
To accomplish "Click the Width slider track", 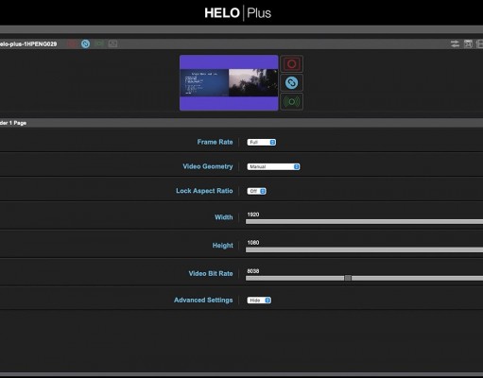I will click(x=364, y=222).
